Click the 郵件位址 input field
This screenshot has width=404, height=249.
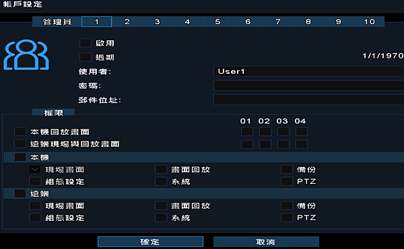point(308,99)
